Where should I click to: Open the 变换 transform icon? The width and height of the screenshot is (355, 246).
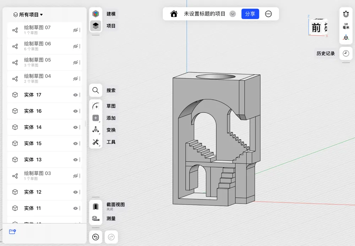pyautogui.click(x=95, y=130)
